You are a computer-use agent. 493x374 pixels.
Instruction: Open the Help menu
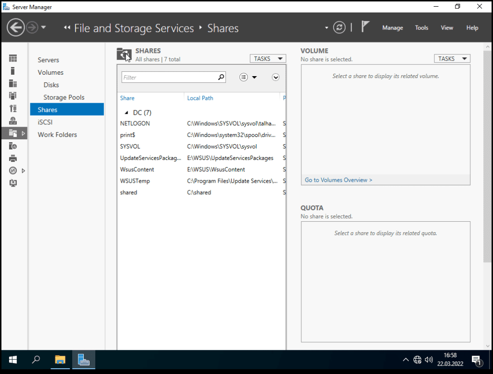pyautogui.click(x=472, y=27)
